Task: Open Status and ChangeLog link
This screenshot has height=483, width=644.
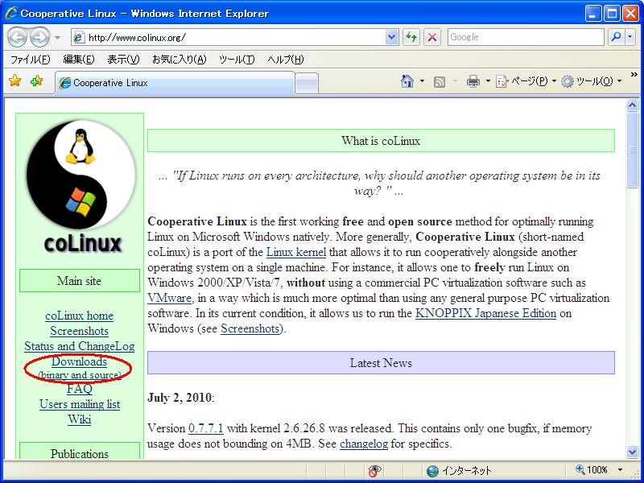Action: (x=79, y=346)
